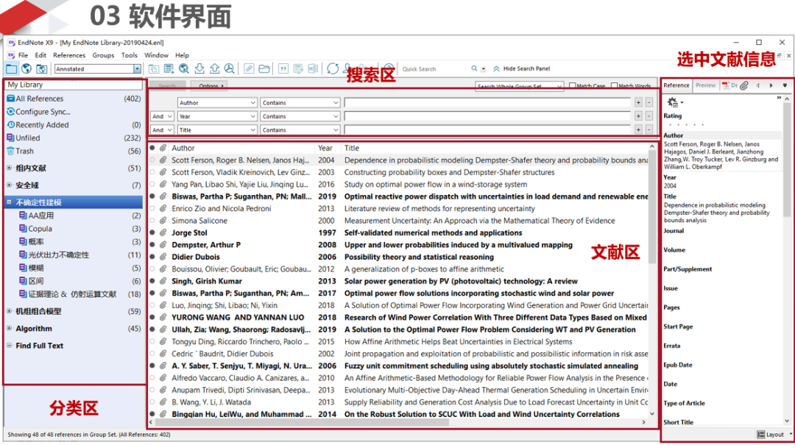Open the Author search field dropdown

pyautogui.click(x=252, y=103)
